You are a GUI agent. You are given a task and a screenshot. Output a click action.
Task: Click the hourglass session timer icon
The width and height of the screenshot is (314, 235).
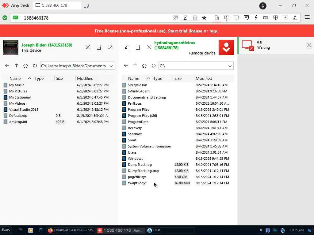185,18
